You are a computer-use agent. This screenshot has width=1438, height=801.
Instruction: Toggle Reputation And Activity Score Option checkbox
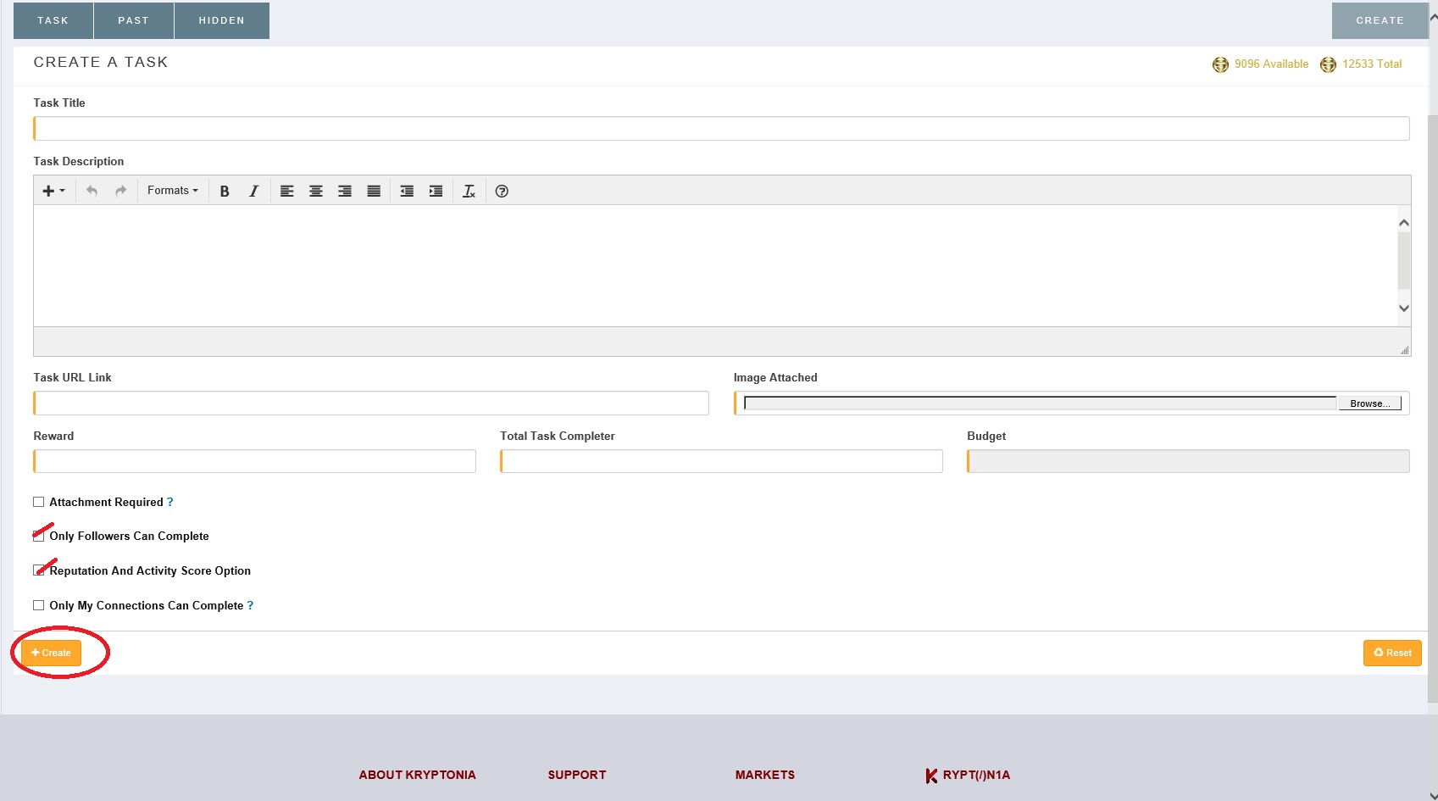(38, 570)
